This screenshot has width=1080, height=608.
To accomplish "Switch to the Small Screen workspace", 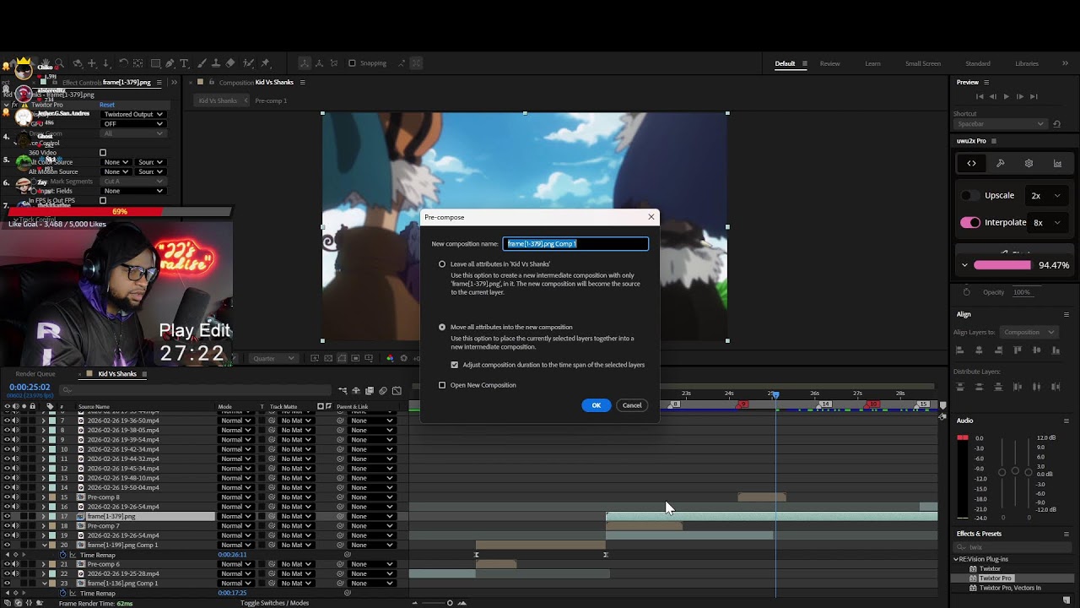I will pyautogui.click(x=923, y=63).
